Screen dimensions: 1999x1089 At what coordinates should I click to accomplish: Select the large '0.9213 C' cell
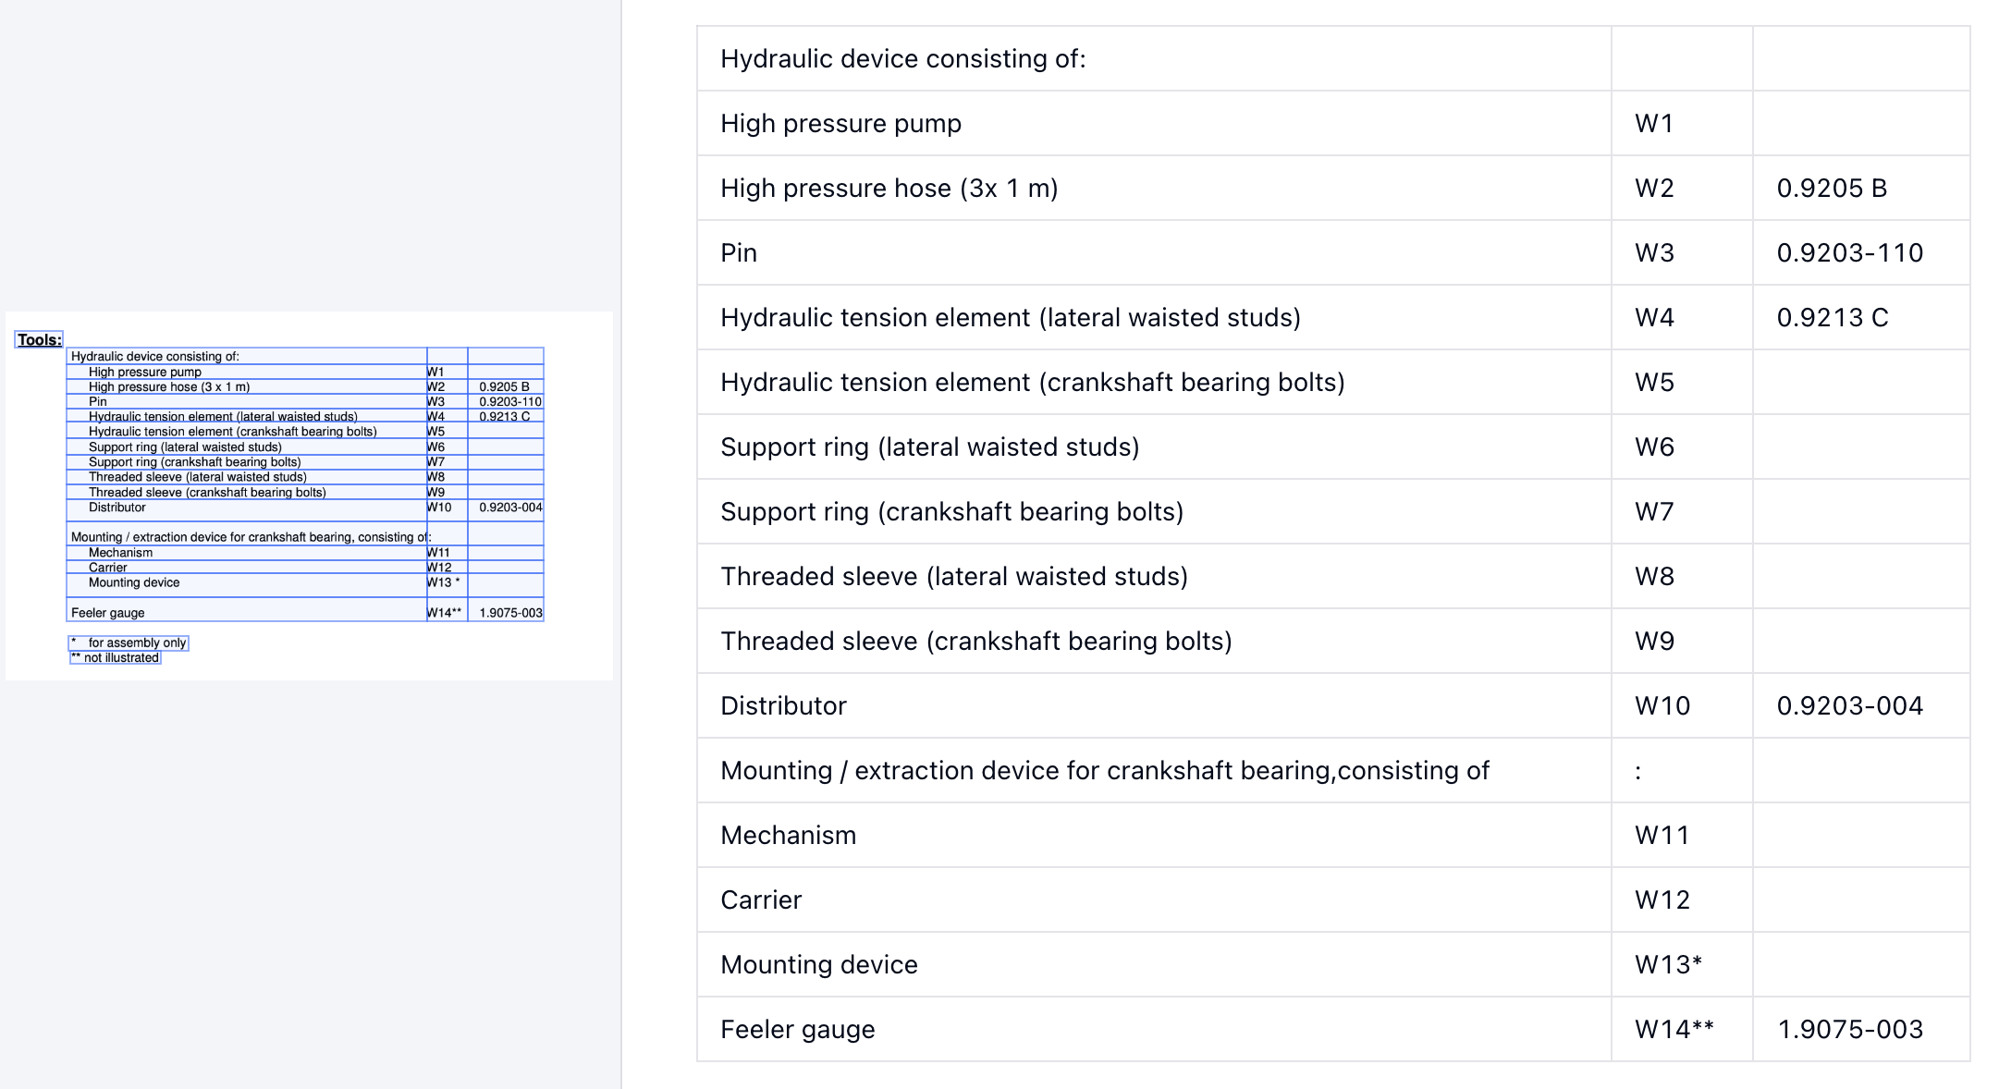1832,317
